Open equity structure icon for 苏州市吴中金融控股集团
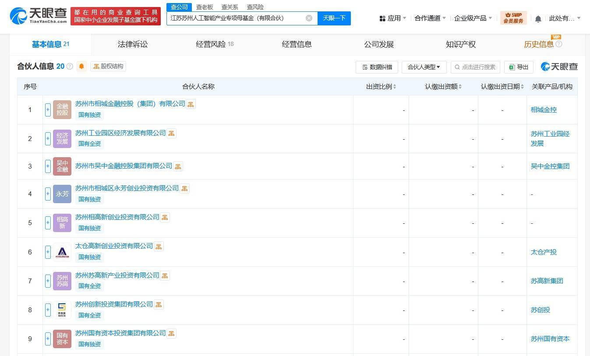This screenshot has width=590, height=356. pos(178,166)
